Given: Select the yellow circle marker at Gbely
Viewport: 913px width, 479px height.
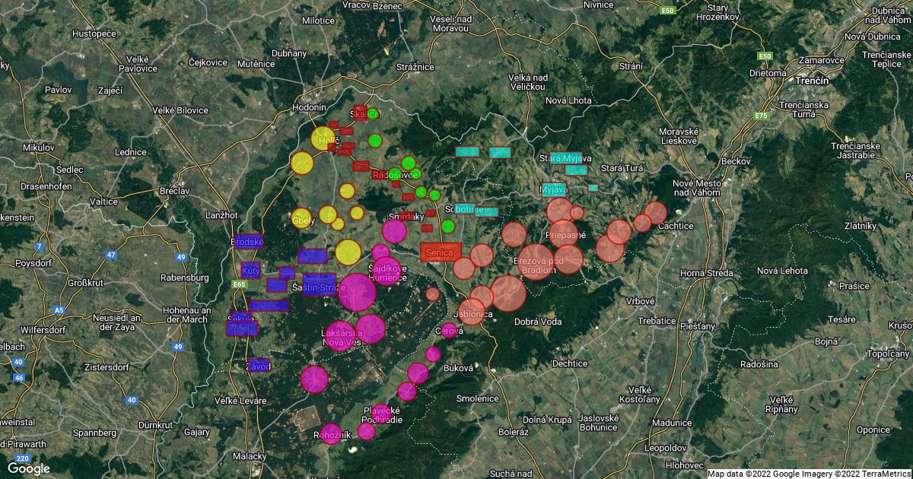Looking at the screenshot, I should (x=301, y=218).
